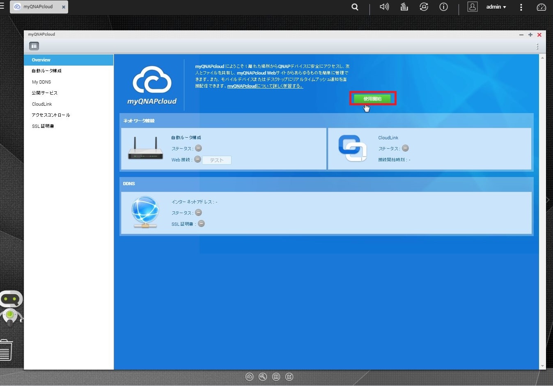Open the dashboard gauge icon
The image size is (553, 386).
point(542,7)
